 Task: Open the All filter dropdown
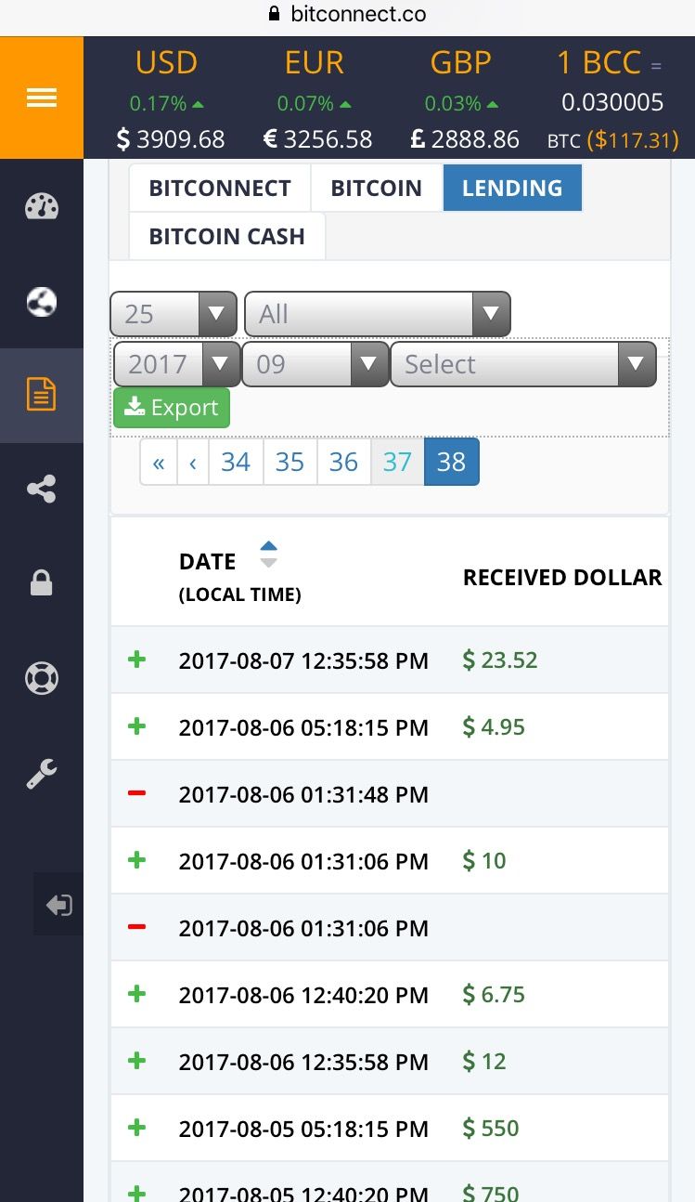tap(378, 314)
